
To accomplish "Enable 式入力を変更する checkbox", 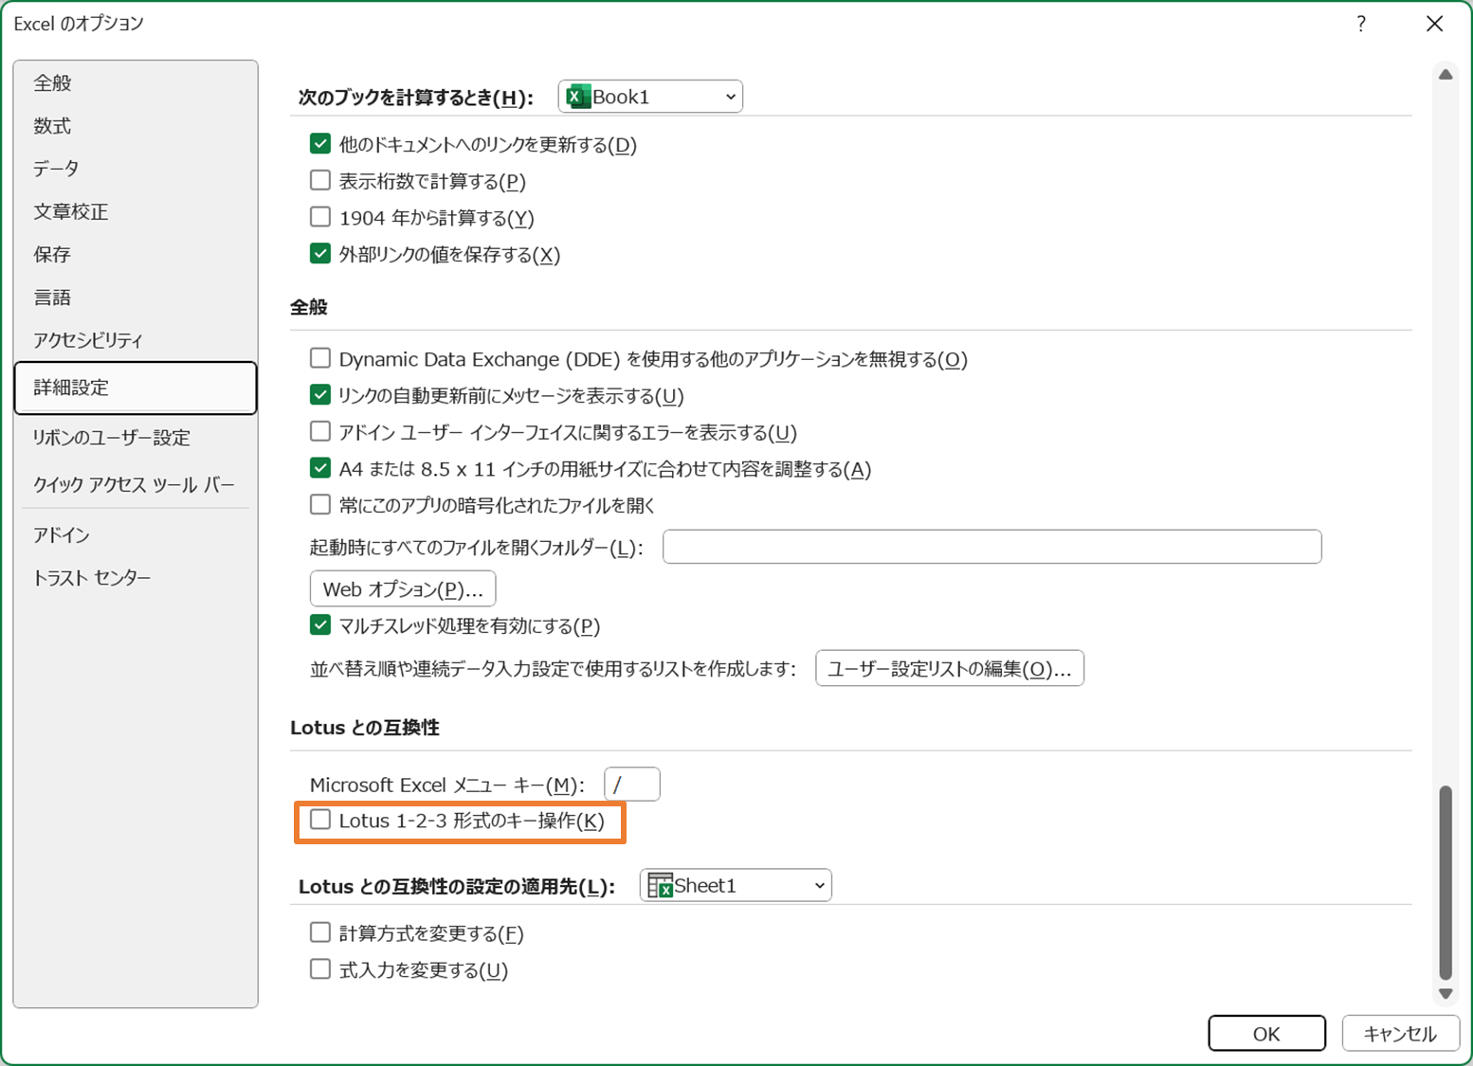I will pos(320,969).
